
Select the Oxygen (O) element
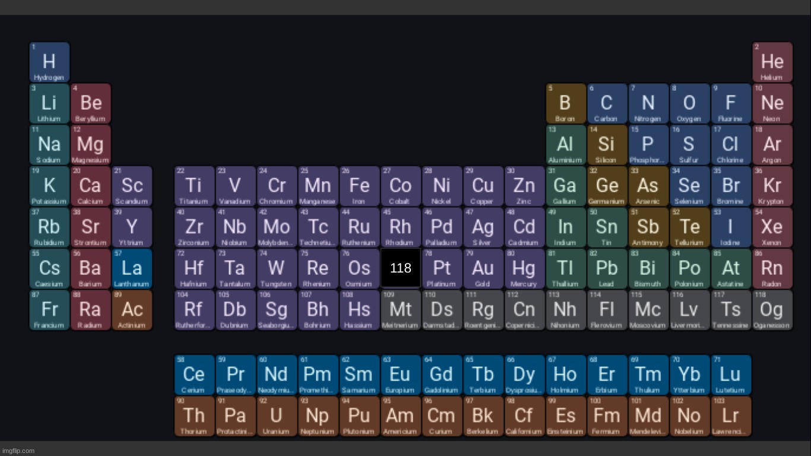pyautogui.click(x=690, y=103)
